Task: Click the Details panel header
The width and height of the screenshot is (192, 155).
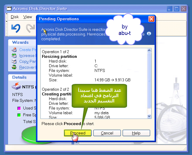Action: (x=22, y=77)
